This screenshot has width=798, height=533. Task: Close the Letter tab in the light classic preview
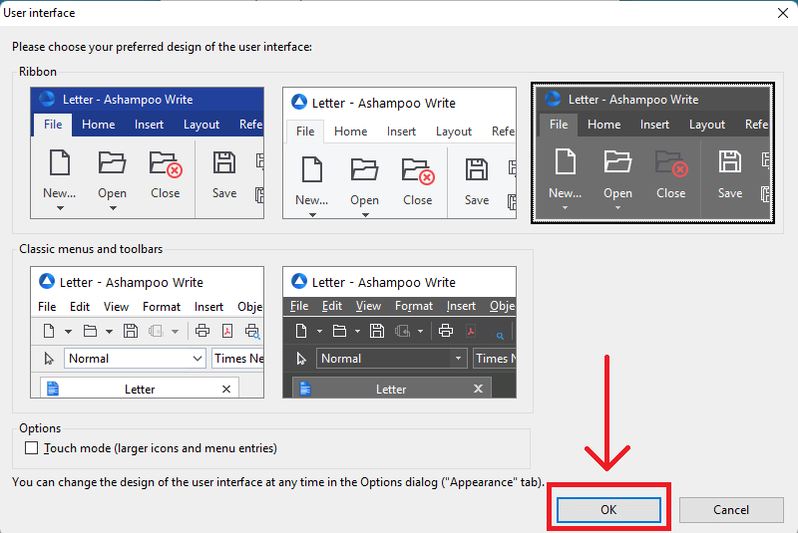tap(226, 389)
